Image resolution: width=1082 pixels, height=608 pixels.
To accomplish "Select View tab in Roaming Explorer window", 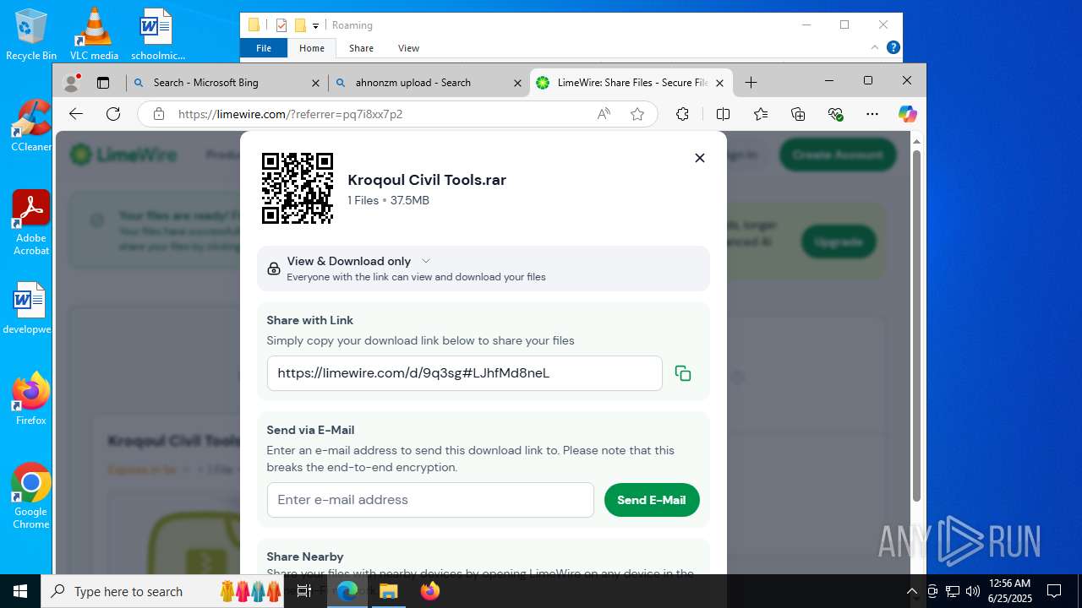I will pyautogui.click(x=408, y=48).
